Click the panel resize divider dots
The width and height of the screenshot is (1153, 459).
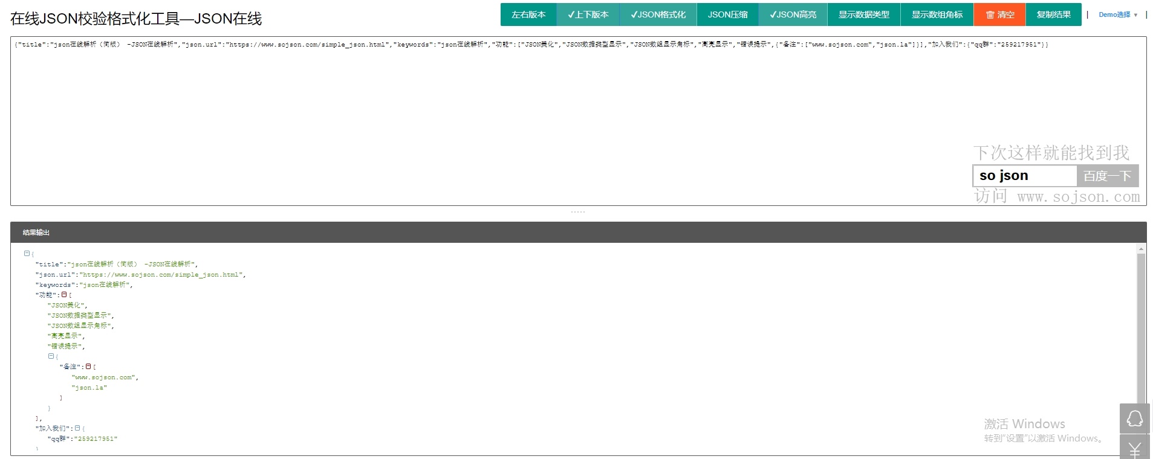pyautogui.click(x=578, y=212)
